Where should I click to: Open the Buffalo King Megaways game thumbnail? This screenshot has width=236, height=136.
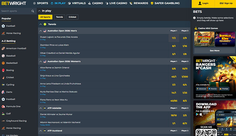[x=225, y=39]
